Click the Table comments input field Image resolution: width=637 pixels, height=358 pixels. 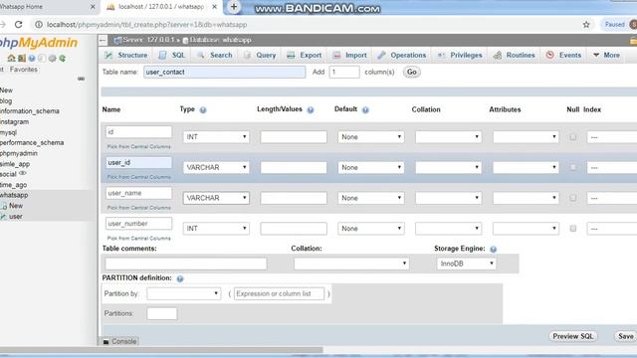[186, 264]
